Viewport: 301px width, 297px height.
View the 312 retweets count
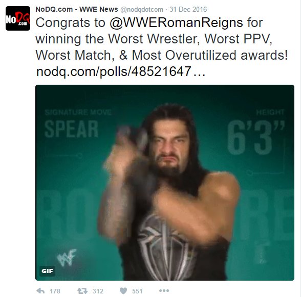[x=98, y=291]
